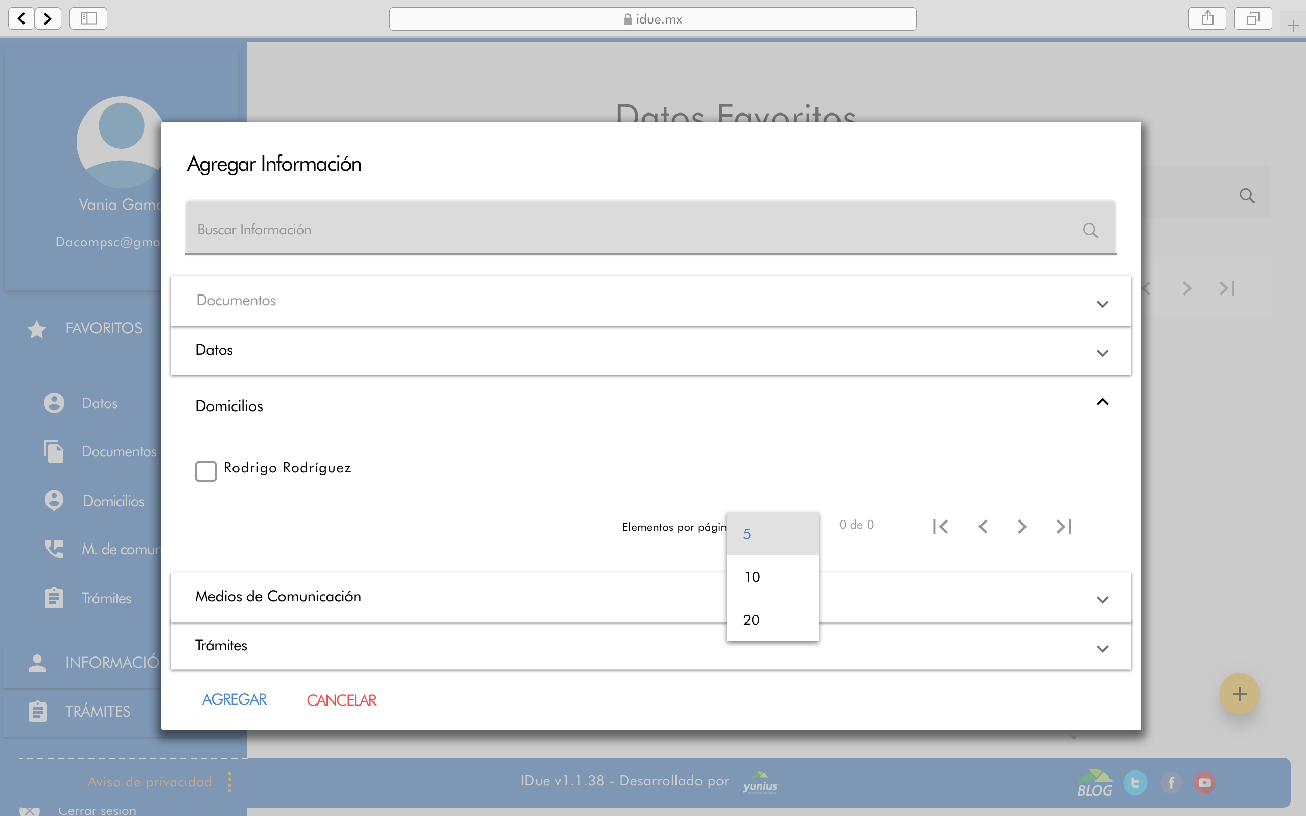Click the Buscar Información search field
The image size is (1306, 816).
tap(620, 230)
